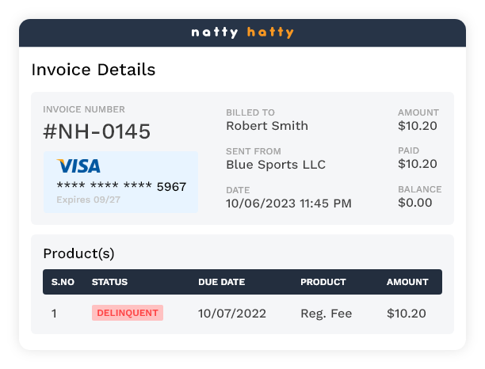Click the Robert Smith billed-to name

click(x=267, y=126)
